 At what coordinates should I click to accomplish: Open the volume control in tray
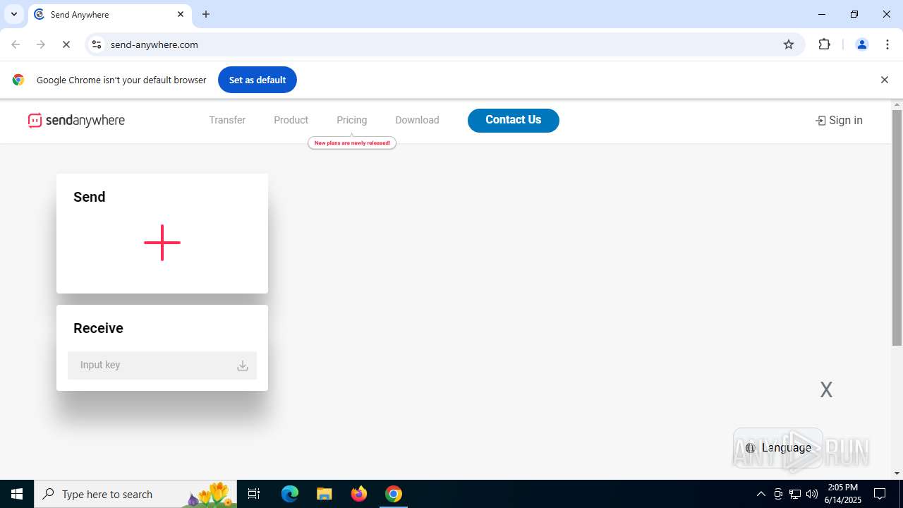point(812,494)
